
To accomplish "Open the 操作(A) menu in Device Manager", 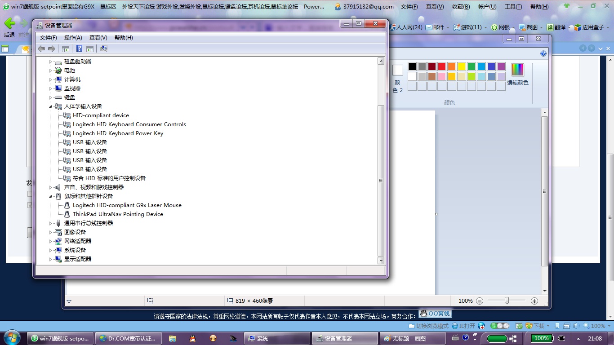I will click(x=73, y=38).
